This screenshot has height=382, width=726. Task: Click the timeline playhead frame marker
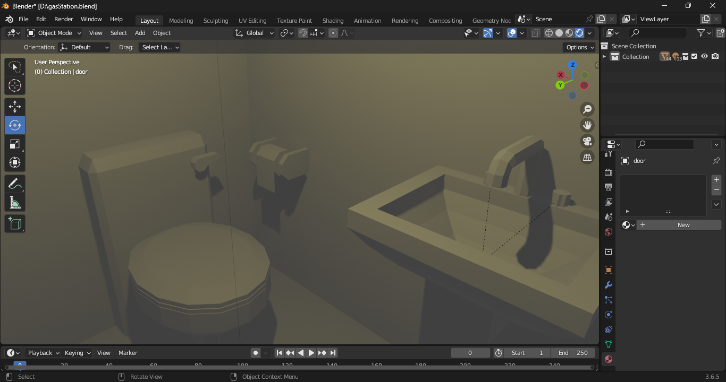(x=20, y=364)
